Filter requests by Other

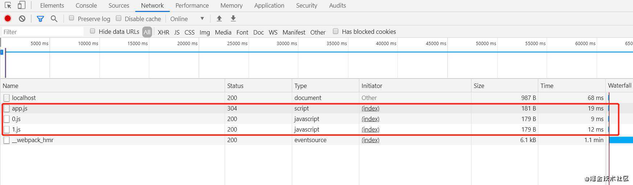point(318,32)
